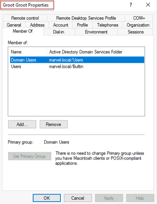This screenshot has height=204, width=157.
Task: Sort by the Name column header
Action: point(27,52)
